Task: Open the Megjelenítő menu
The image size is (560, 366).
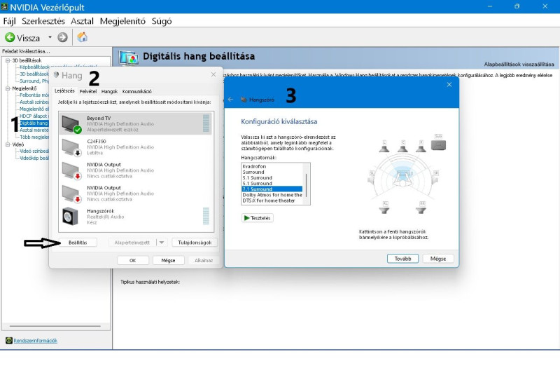Action: [x=122, y=21]
